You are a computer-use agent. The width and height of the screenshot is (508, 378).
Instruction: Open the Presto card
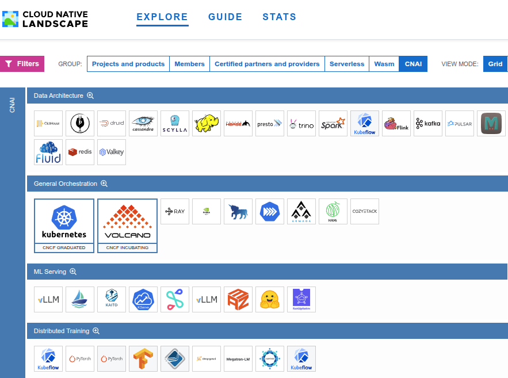click(x=270, y=123)
